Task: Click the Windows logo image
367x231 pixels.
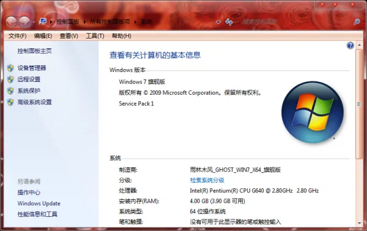Action: pyautogui.click(x=313, y=112)
